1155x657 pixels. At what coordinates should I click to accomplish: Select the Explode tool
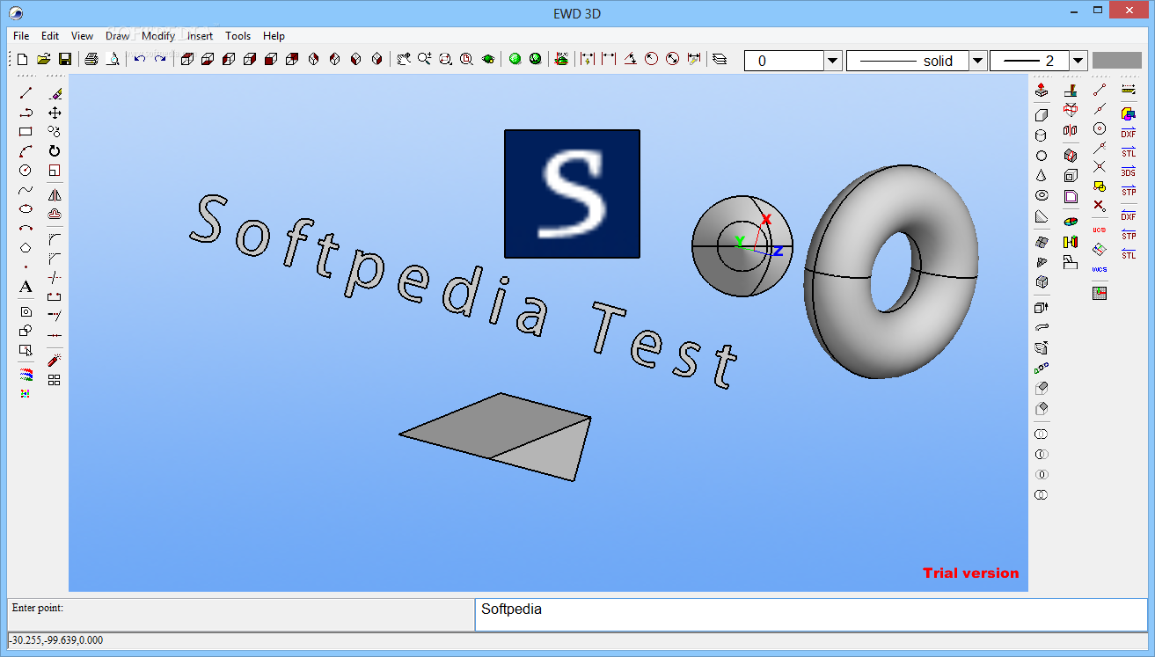[x=55, y=361]
